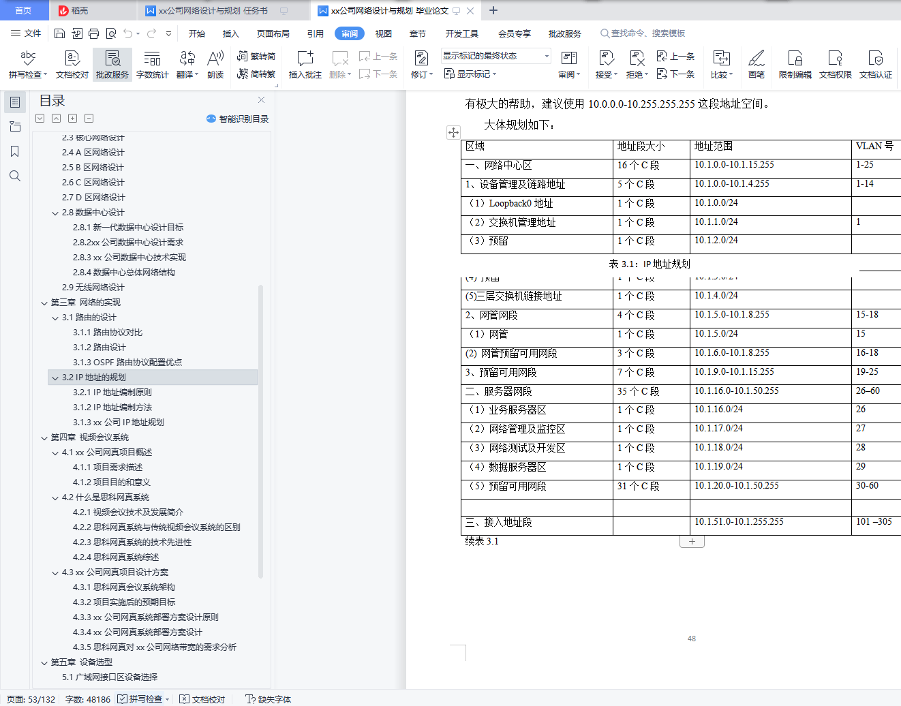Click the table move handle above 区域 cell
901x706 pixels.
[453, 132]
